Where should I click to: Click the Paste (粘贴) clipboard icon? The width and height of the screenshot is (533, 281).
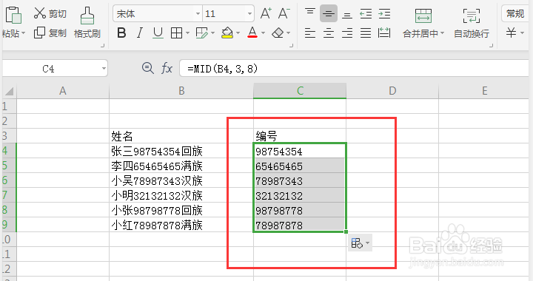tap(13, 16)
